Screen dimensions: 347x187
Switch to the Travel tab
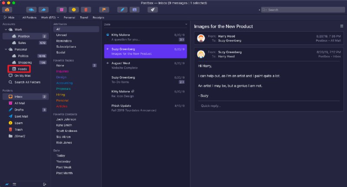tap(84, 17)
